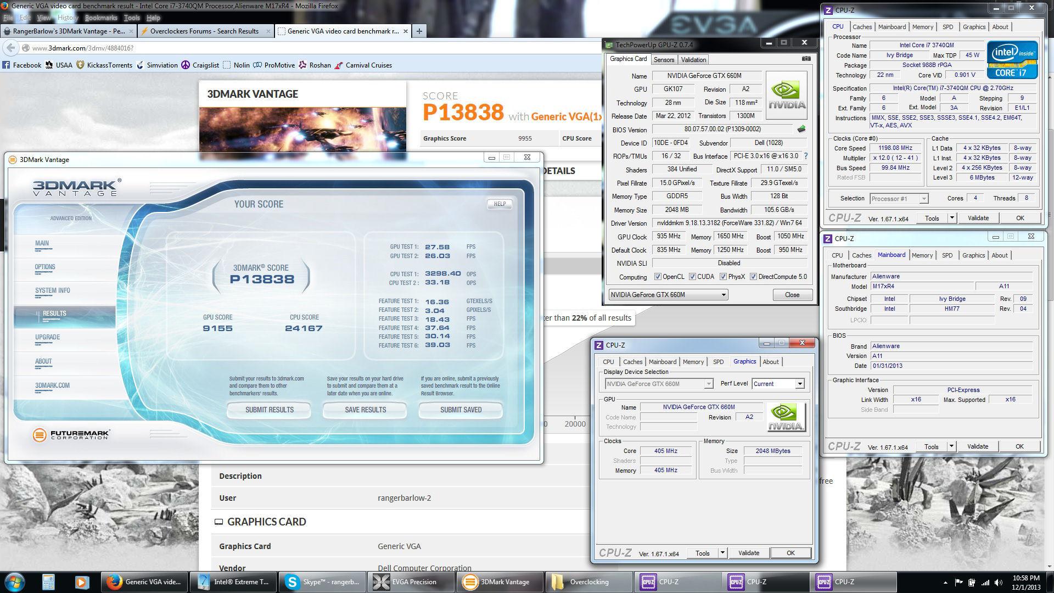Screen dimensions: 1054x593
Task: Click the green BIOS save chip icon in GPU-Z
Action: pos(801,130)
